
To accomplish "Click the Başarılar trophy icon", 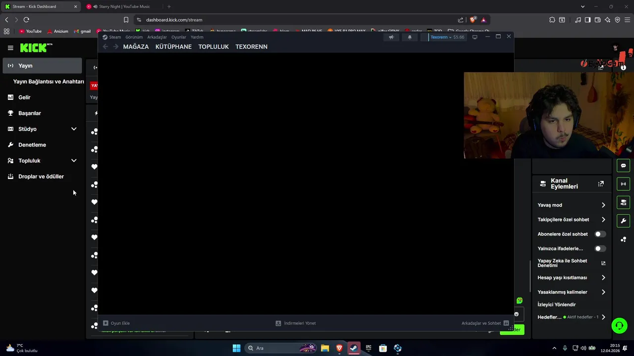I will (10, 113).
